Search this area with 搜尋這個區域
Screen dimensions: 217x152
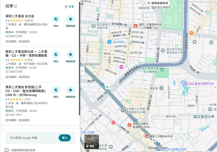point(158,3)
